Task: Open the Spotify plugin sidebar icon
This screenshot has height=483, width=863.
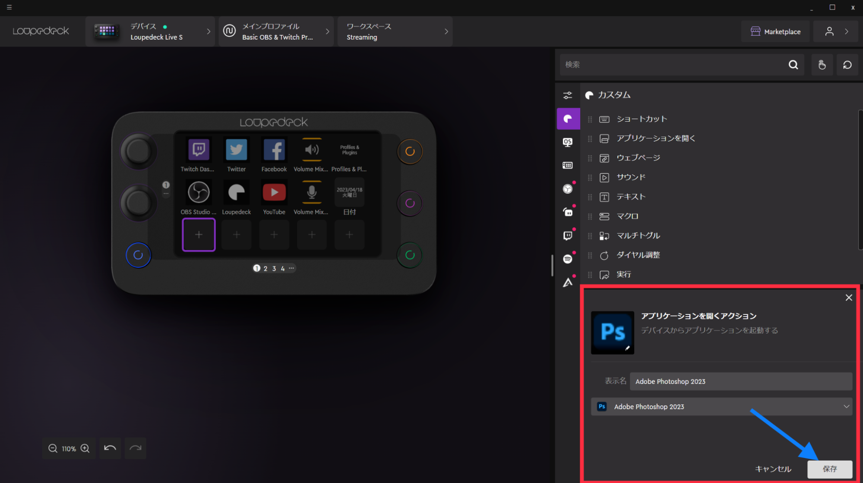Action: 568,259
